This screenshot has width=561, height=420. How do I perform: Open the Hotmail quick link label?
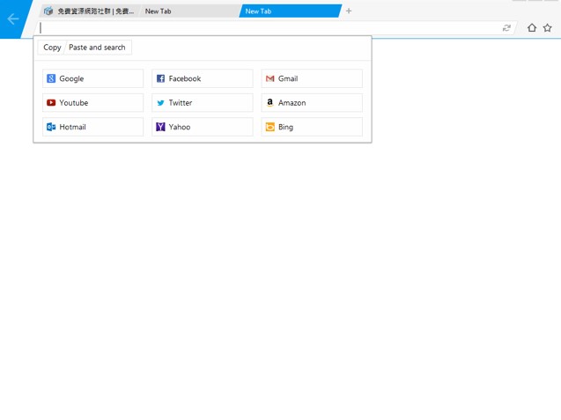point(72,127)
